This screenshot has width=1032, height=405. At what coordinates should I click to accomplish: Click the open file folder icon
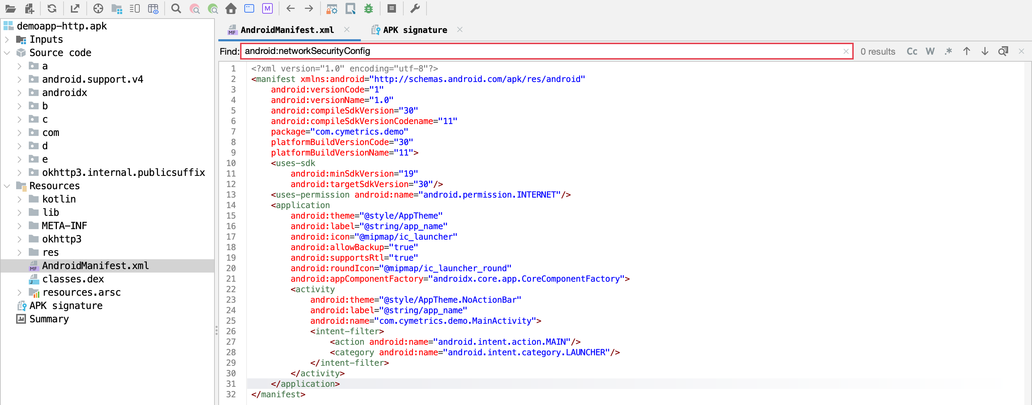click(x=11, y=8)
